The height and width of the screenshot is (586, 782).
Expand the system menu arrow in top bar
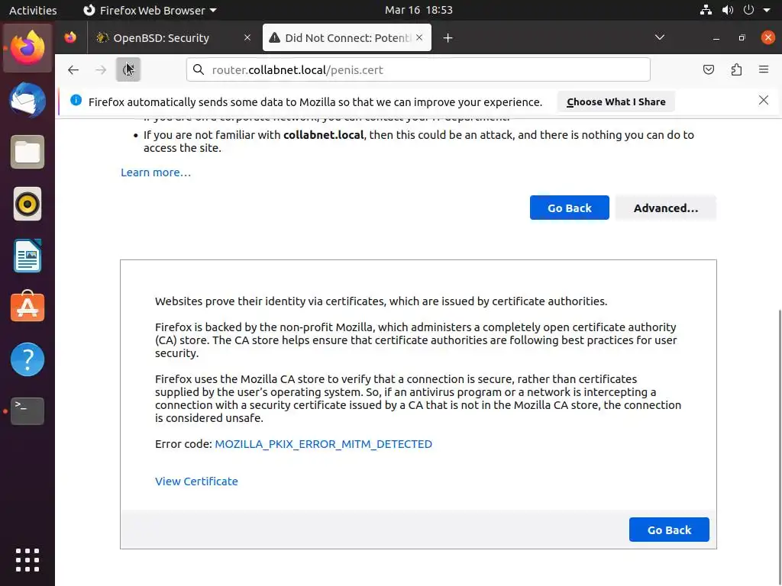tap(767, 10)
